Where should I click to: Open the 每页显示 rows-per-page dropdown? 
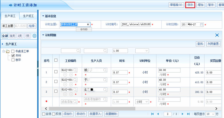210,114
